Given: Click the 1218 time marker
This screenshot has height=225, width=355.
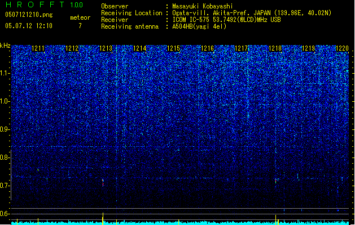Looking at the screenshot, I should (275, 48).
